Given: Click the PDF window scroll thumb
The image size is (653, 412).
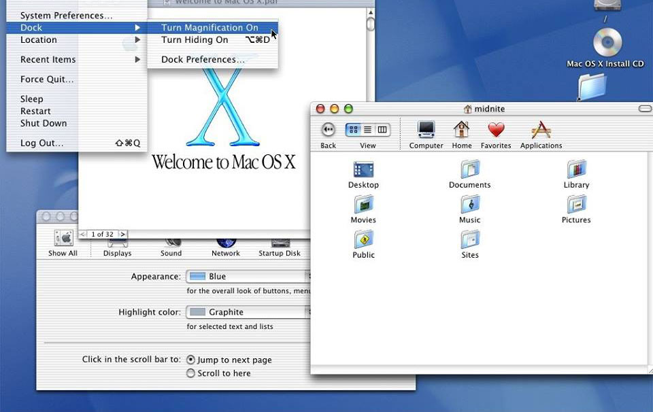Looking at the screenshot, I should pos(371,24).
